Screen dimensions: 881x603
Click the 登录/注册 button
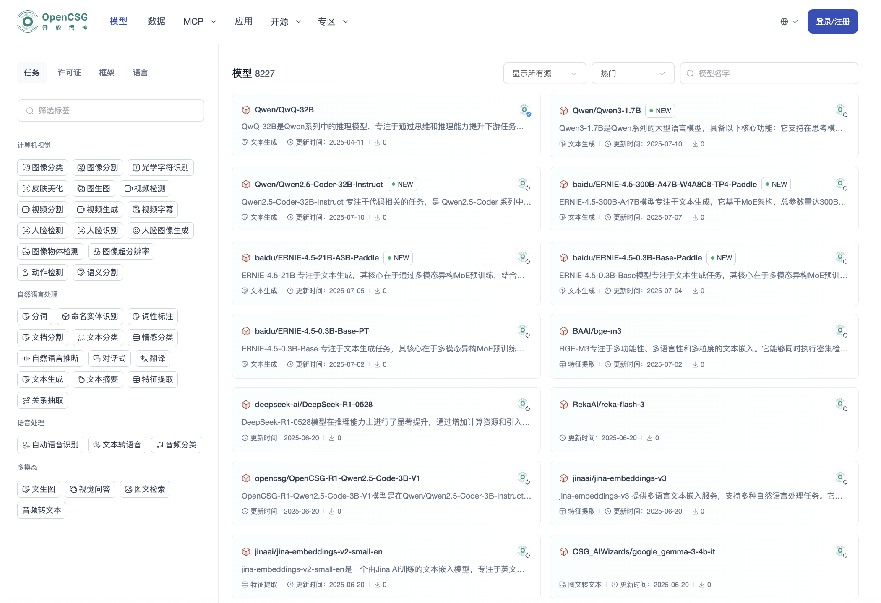coord(832,21)
